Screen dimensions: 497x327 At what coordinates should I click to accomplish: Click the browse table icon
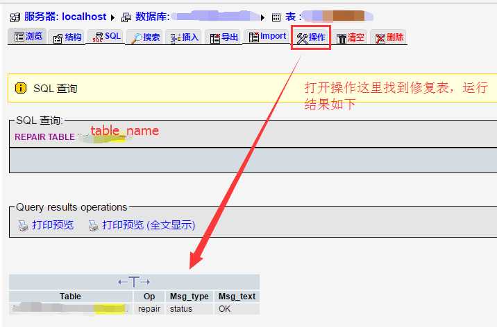[19, 37]
